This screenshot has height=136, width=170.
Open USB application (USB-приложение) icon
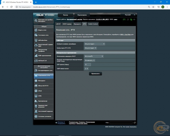[x=36, y=56]
